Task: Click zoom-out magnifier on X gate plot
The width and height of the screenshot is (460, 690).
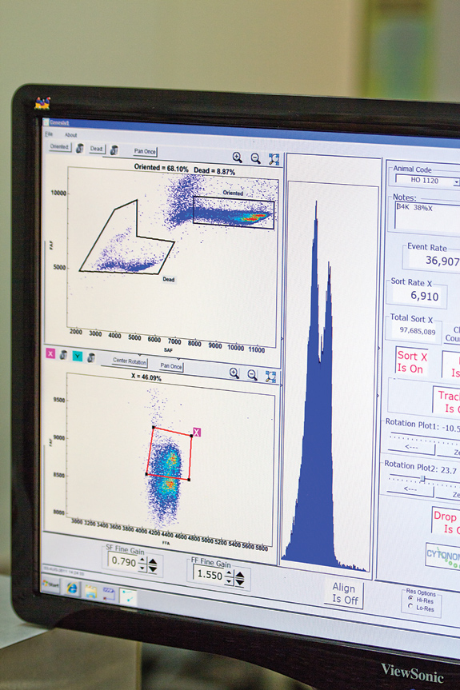Action: 252,375
